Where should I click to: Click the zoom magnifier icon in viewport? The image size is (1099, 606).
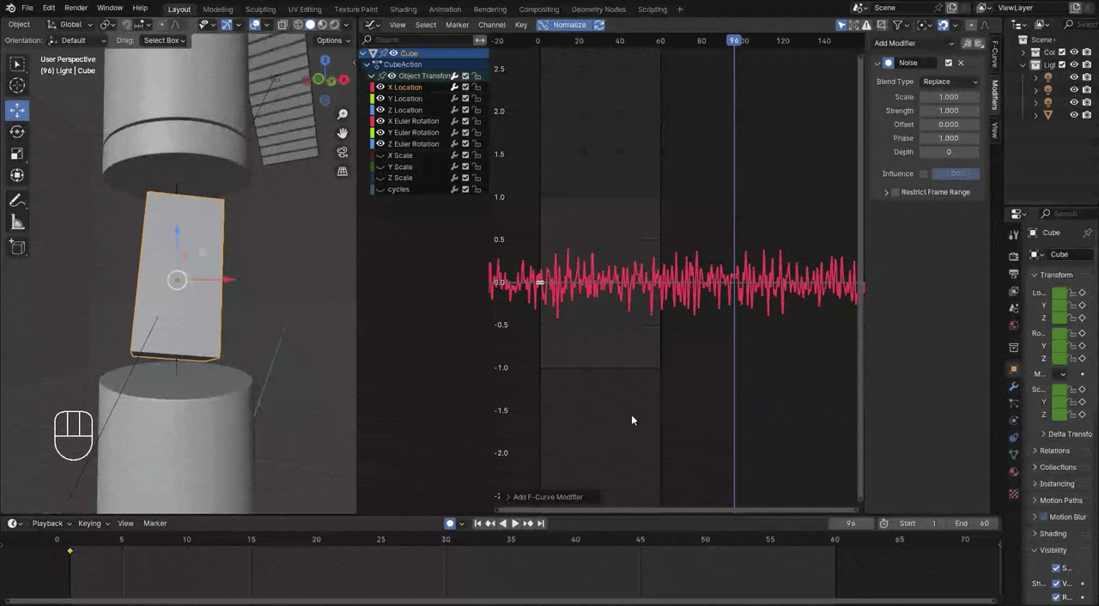coord(343,114)
